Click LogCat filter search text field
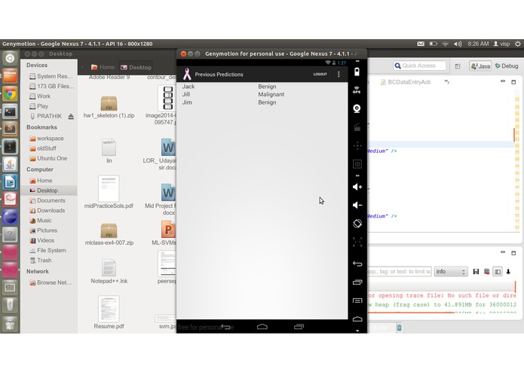This screenshot has width=524, height=372. click(x=400, y=272)
